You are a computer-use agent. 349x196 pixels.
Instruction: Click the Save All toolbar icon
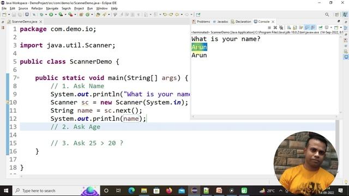pos(20,15)
